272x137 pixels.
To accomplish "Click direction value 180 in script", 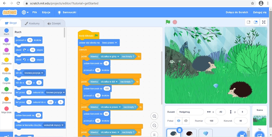I will pos(107,88).
